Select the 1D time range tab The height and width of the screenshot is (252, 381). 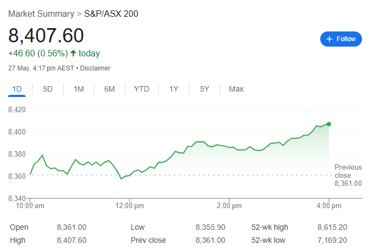point(17,89)
